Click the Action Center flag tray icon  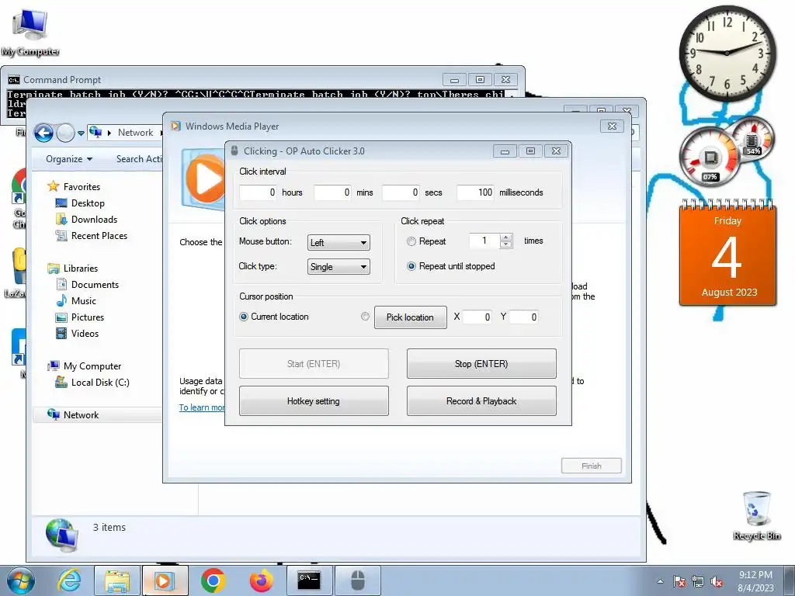(x=679, y=581)
